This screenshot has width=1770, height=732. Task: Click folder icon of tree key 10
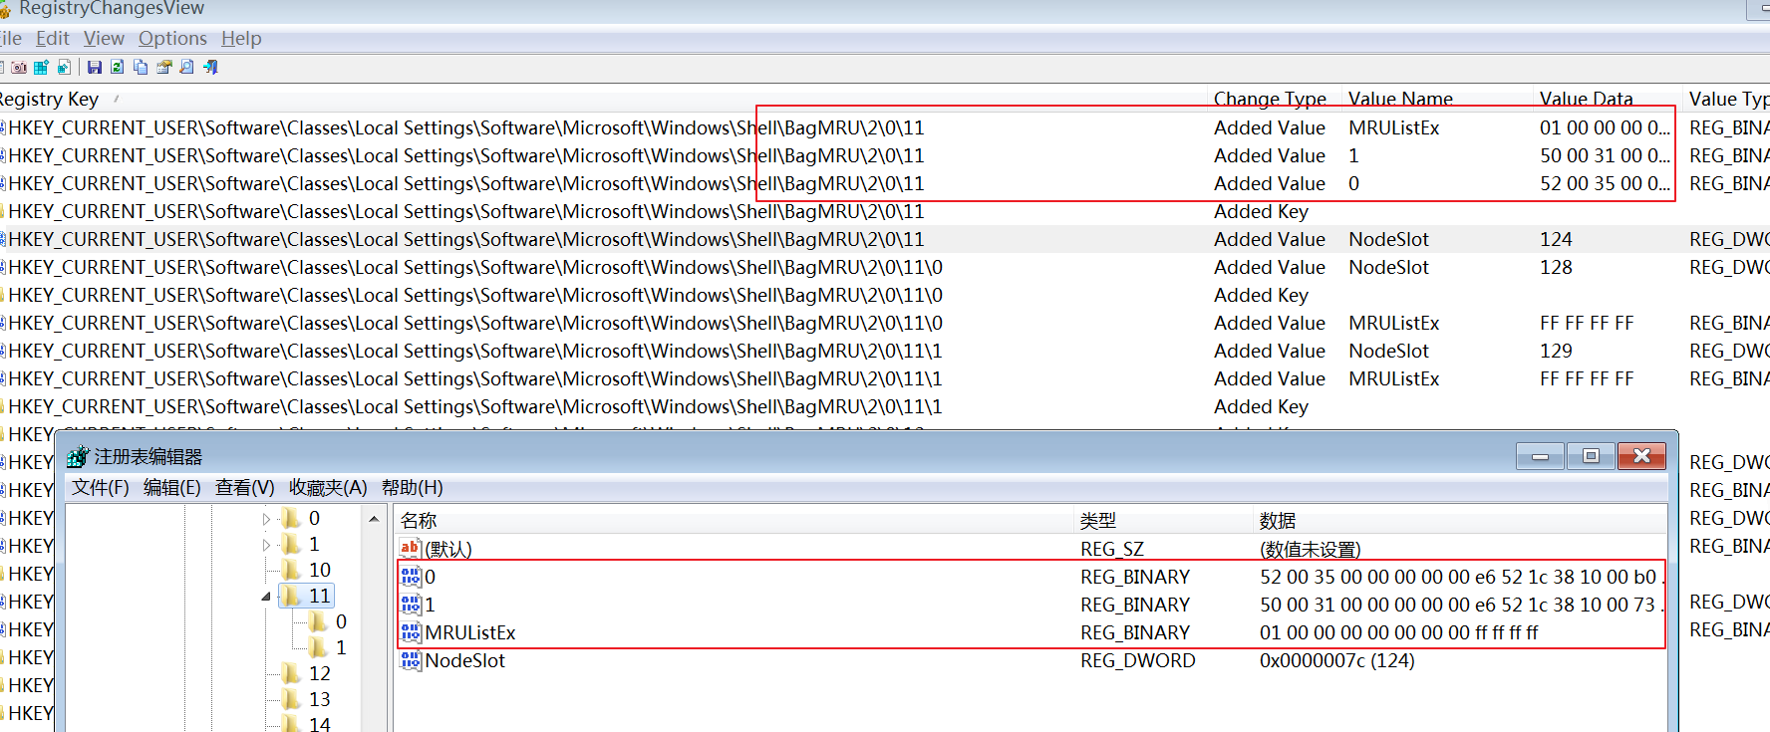coord(291,570)
